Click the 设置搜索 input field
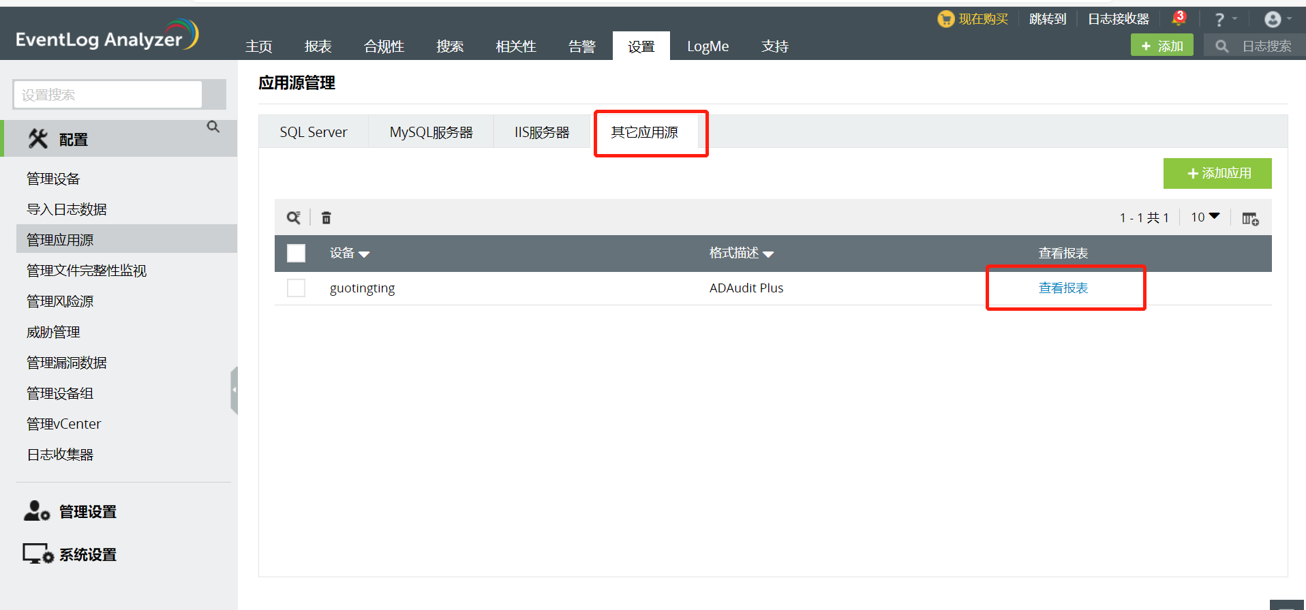This screenshot has width=1306, height=610. [108, 95]
